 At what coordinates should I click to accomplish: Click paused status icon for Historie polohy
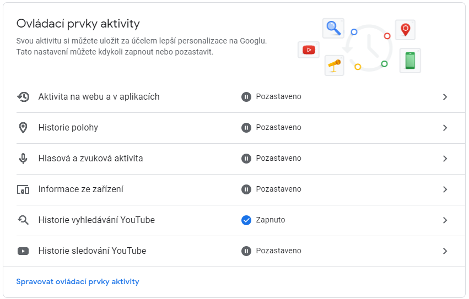point(246,128)
